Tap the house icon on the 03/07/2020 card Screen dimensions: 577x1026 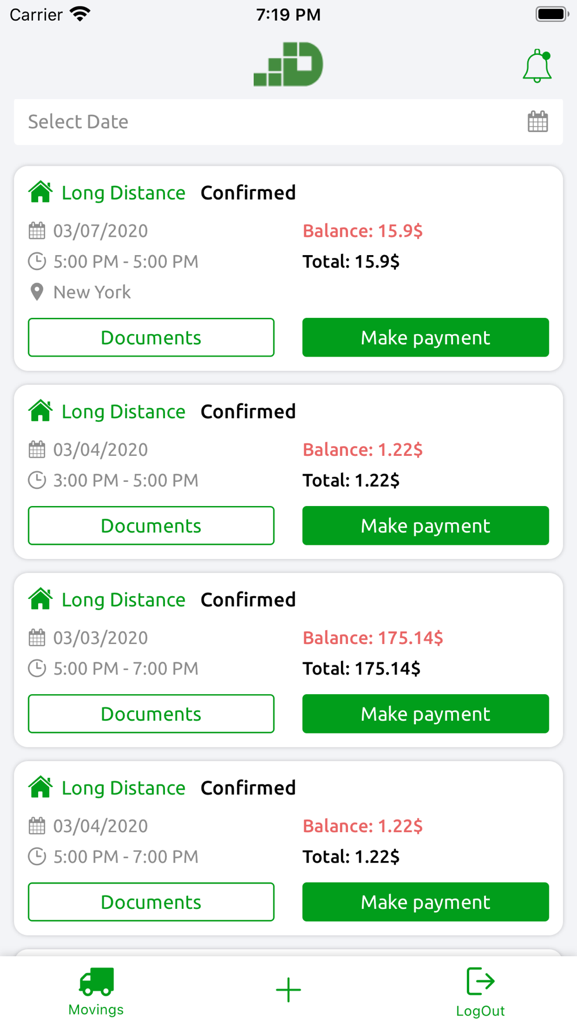click(40, 192)
